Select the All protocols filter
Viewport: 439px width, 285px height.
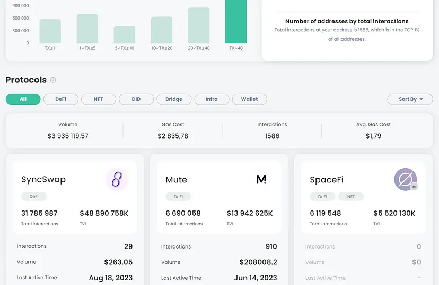pyautogui.click(x=23, y=99)
